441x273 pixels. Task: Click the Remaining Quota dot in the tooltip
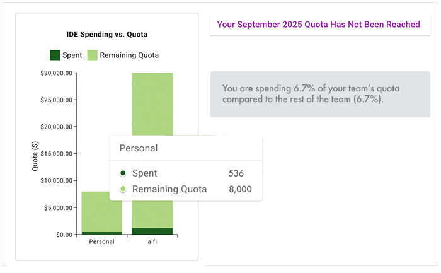pos(123,189)
